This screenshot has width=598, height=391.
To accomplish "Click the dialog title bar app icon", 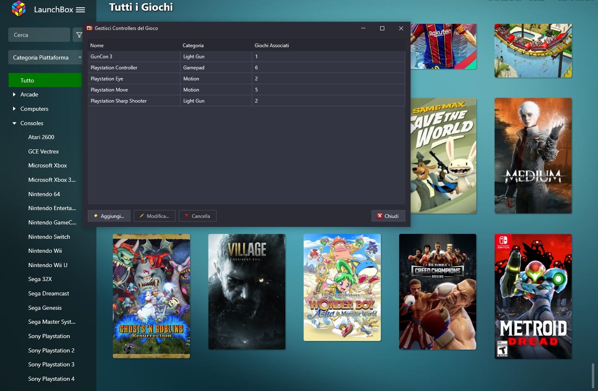I will pos(89,28).
